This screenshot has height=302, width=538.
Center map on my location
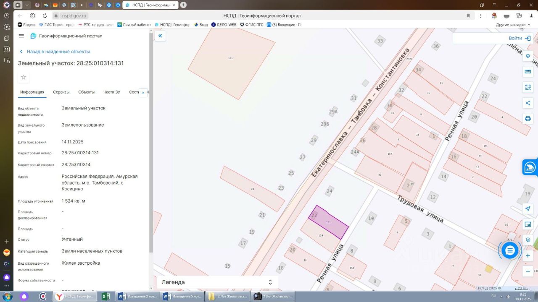(528, 208)
